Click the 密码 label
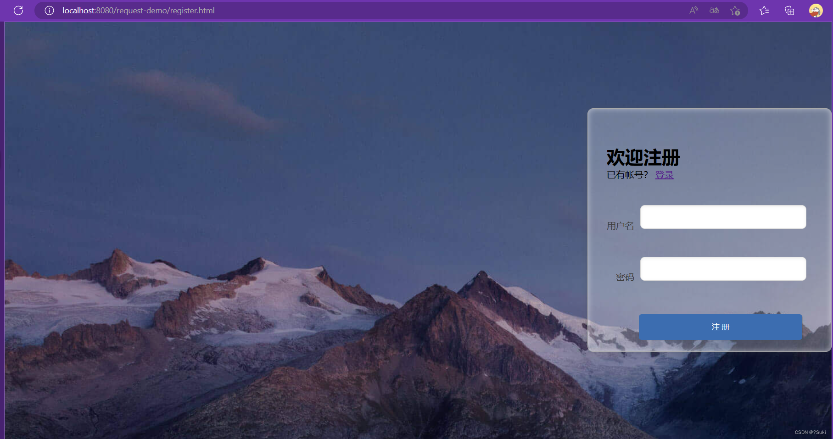833x439 pixels. tap(625, 277)
